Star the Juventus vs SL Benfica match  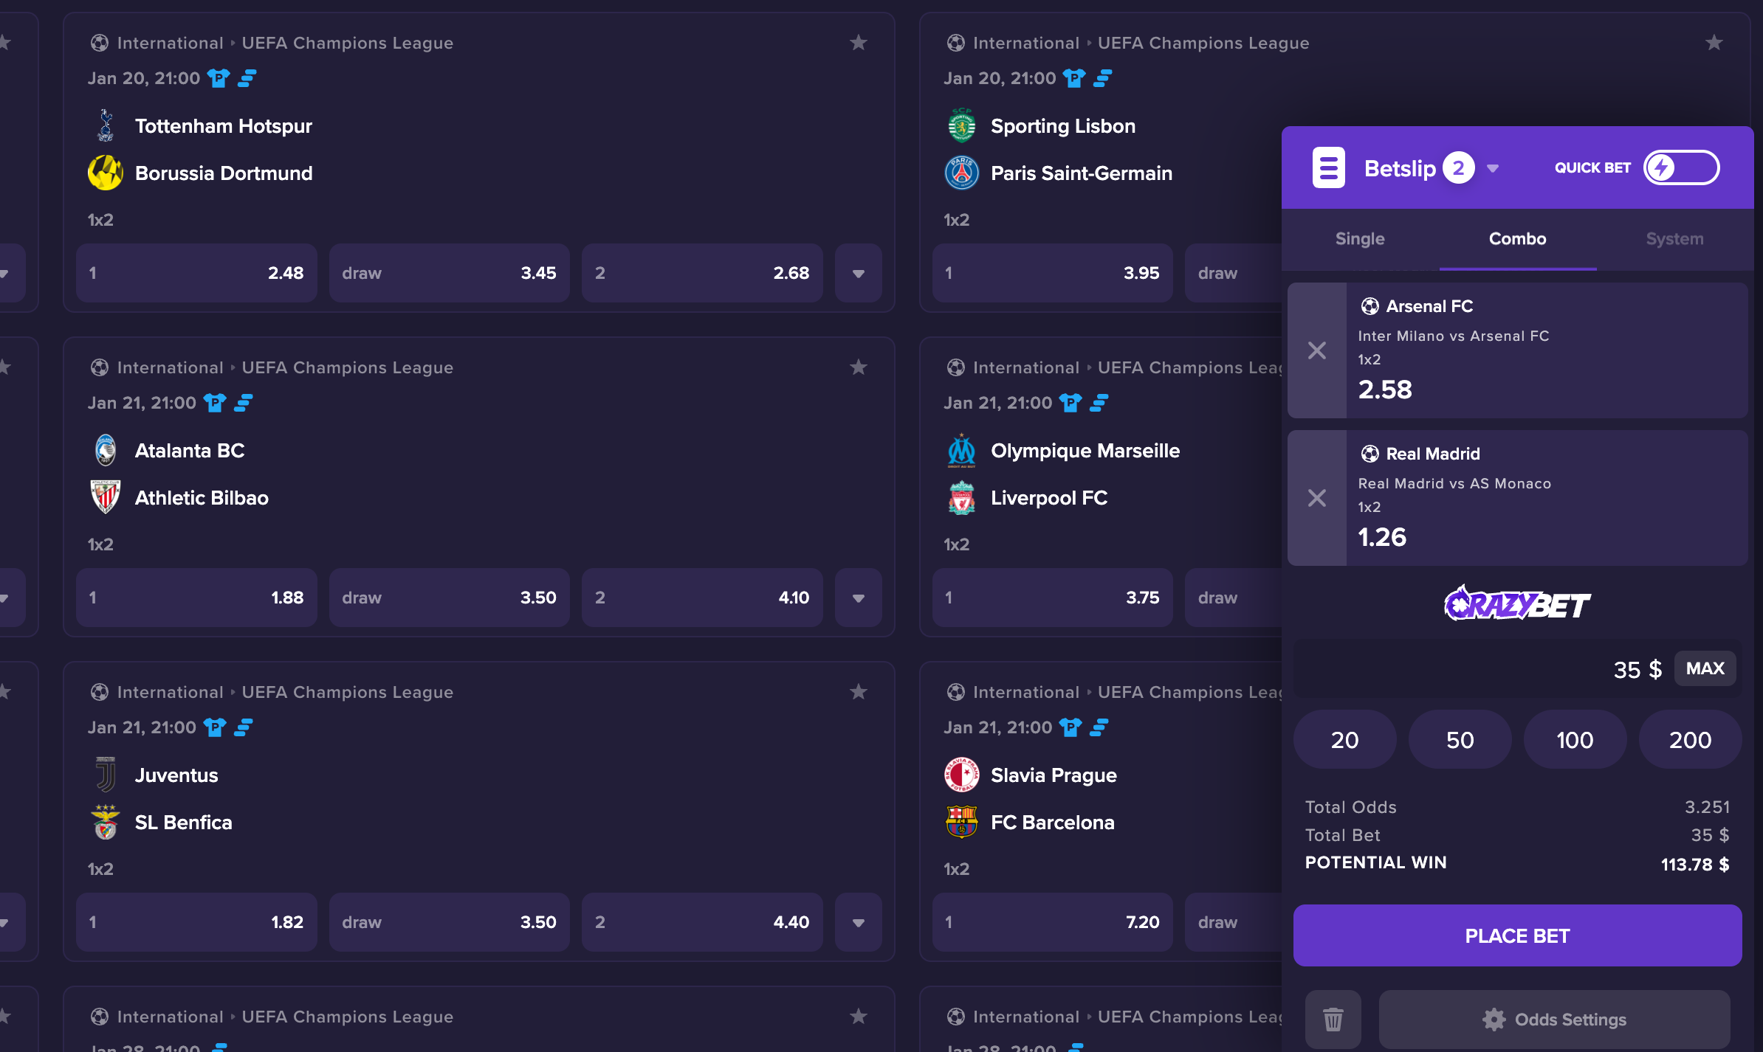[858, 692]
